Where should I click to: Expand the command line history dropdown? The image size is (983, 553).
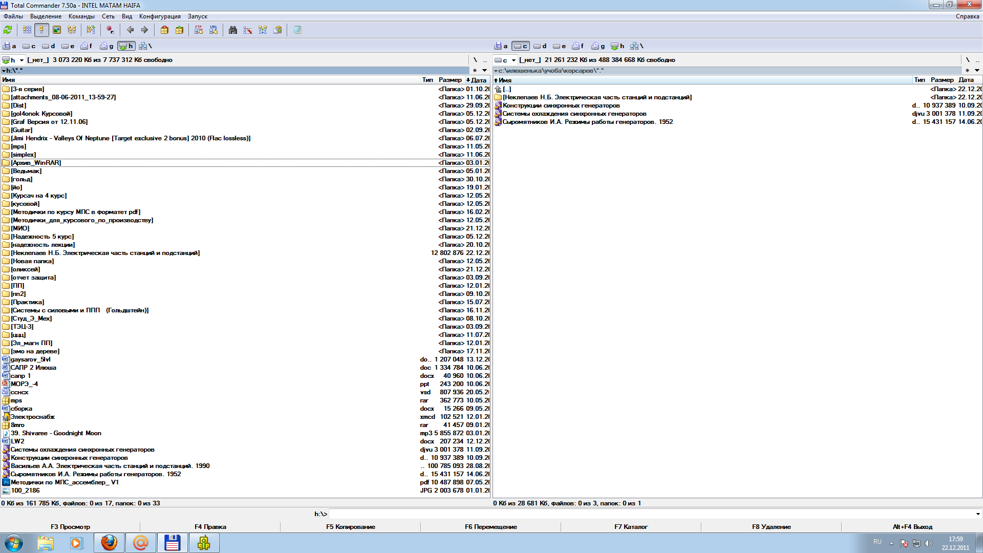click(x=977, y=514)
